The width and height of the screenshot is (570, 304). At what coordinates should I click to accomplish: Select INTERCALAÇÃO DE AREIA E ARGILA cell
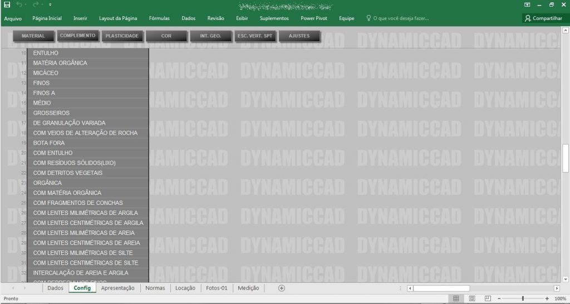point(88,273)
